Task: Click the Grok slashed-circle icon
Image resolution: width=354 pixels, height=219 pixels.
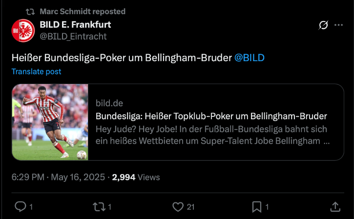Action: tap(323, 25)
